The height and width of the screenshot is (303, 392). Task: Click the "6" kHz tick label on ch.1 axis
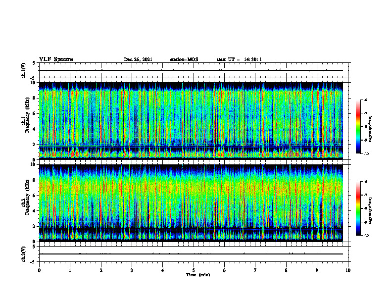(x=35, y=113)
